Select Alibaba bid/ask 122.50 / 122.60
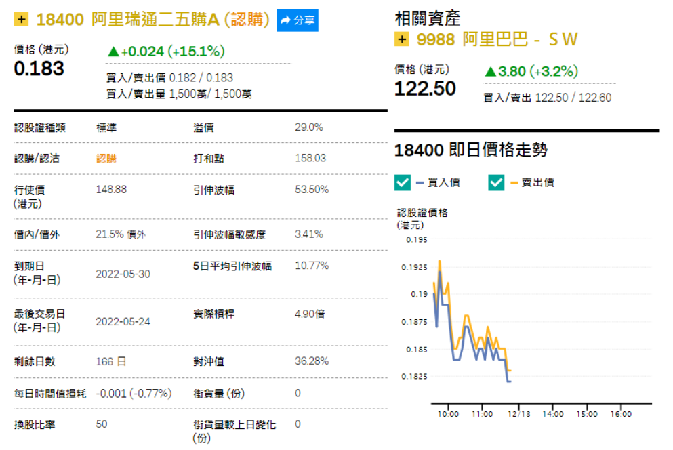Image resolution: width=673 pixels, height=450 pixels. (573, 98)
